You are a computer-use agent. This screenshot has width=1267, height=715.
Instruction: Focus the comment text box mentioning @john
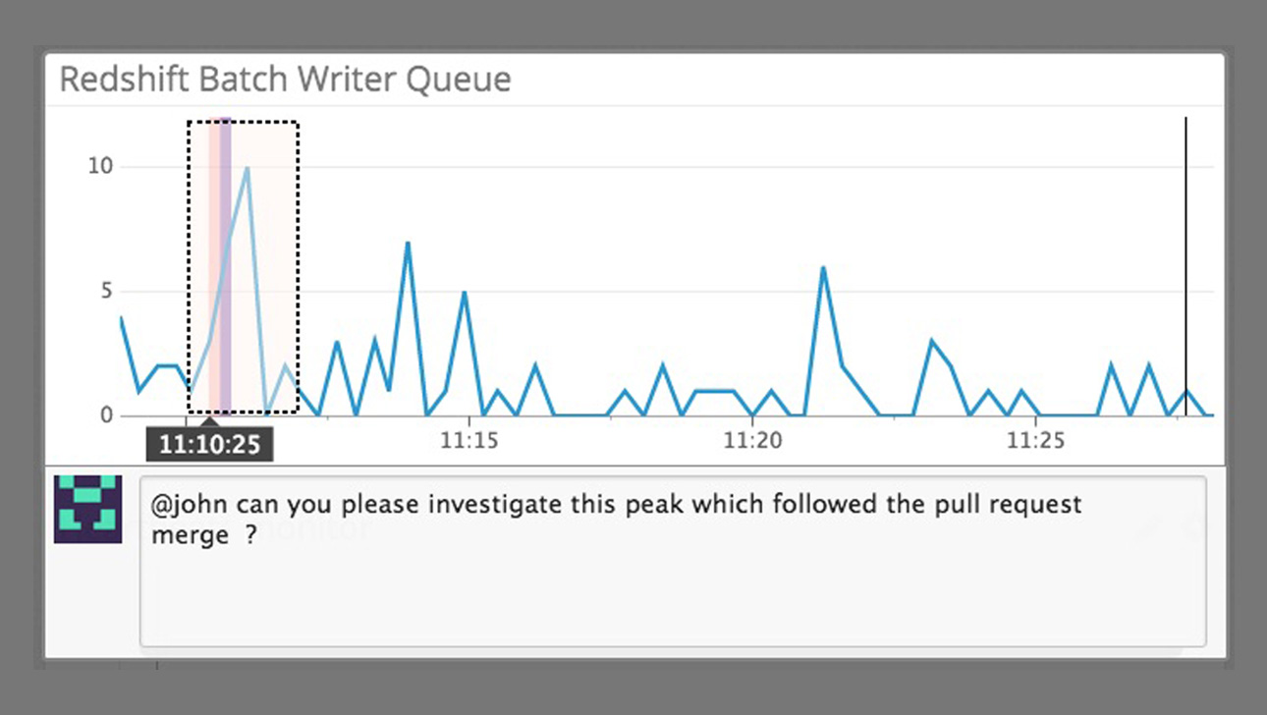pyautogui.click(x=673, y=561)
